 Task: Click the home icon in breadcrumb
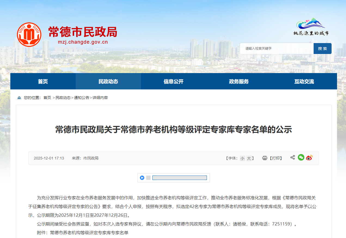tap(19, 98)
